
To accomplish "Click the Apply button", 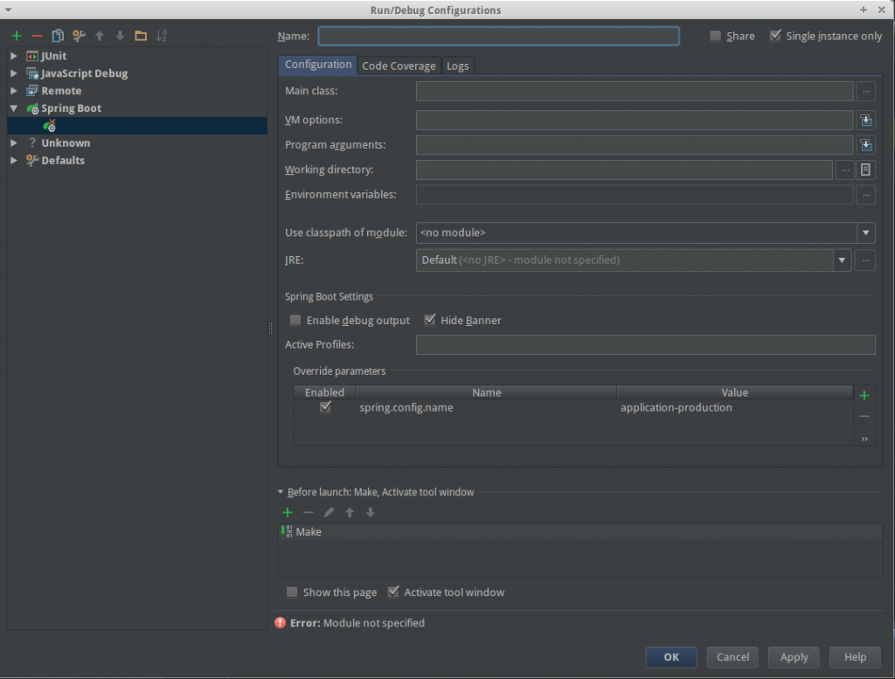I will click(794, 657).
